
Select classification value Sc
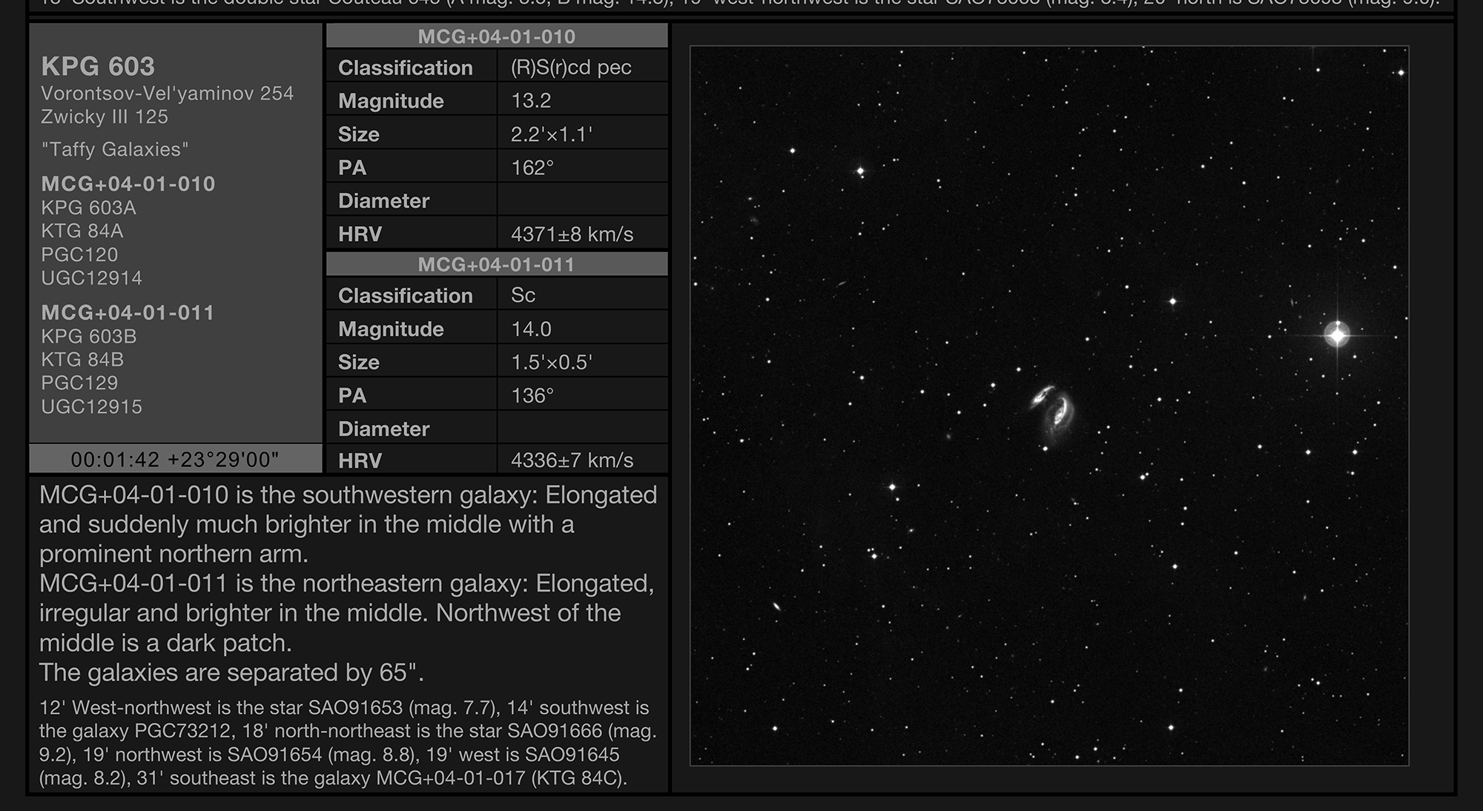pos(523,295)
